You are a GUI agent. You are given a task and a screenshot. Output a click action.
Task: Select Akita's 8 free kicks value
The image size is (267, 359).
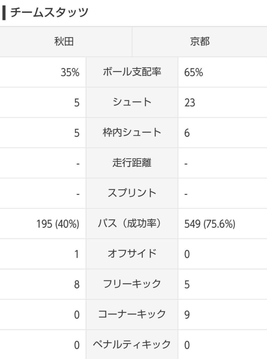(x=77, y=284)
